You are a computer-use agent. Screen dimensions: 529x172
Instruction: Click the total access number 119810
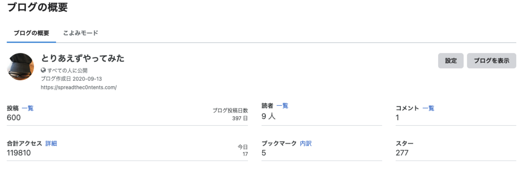[19, 153]
